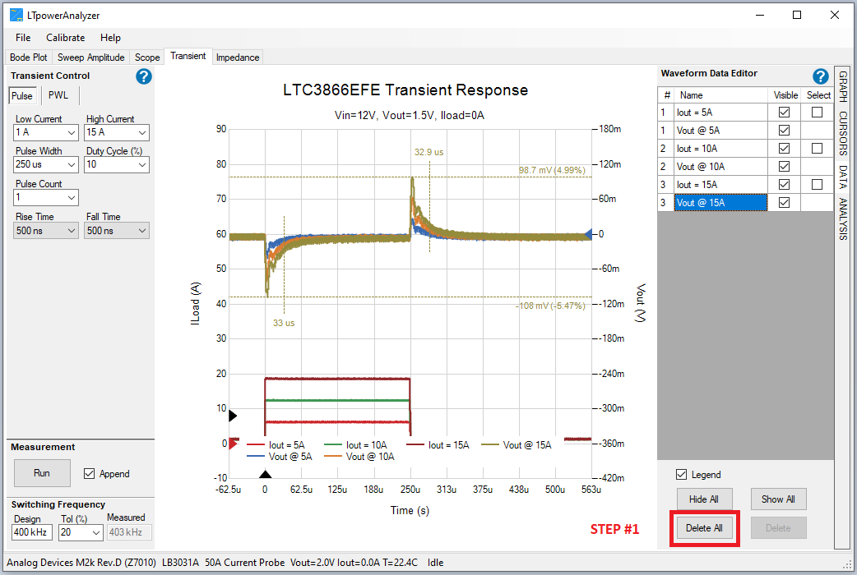Toggle the Append checkbox
857x575 pixels.
tap(90, 474)
